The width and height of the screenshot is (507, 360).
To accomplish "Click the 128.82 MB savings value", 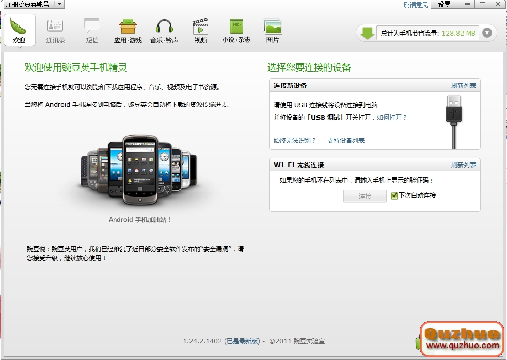I will [458, 33].
